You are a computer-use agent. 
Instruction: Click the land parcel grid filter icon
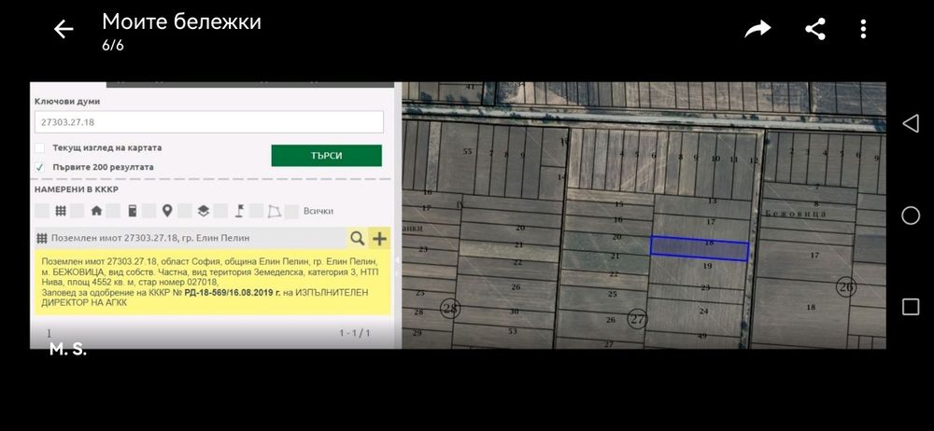click(x=60, y=211)
